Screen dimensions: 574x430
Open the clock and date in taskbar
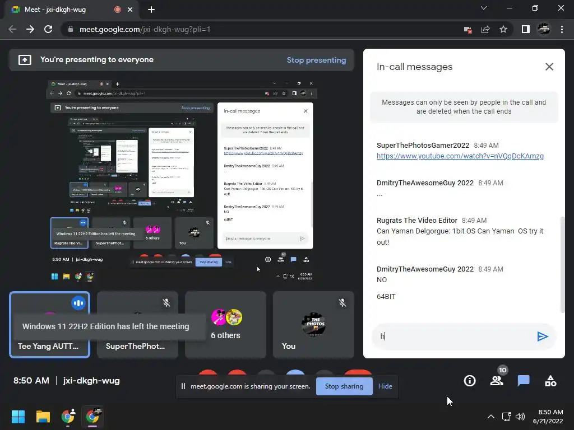(x=548, y=417)
